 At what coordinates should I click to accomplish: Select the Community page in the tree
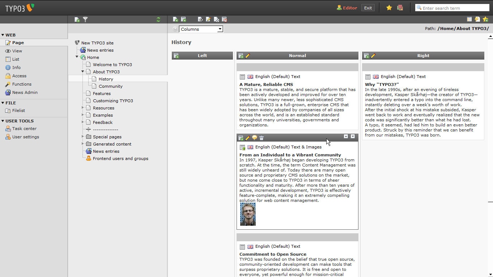(x=111, y=86)
